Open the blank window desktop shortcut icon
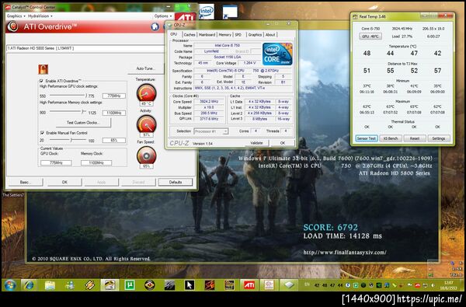Viewport: 466px width, 307px height. (230, 12)
